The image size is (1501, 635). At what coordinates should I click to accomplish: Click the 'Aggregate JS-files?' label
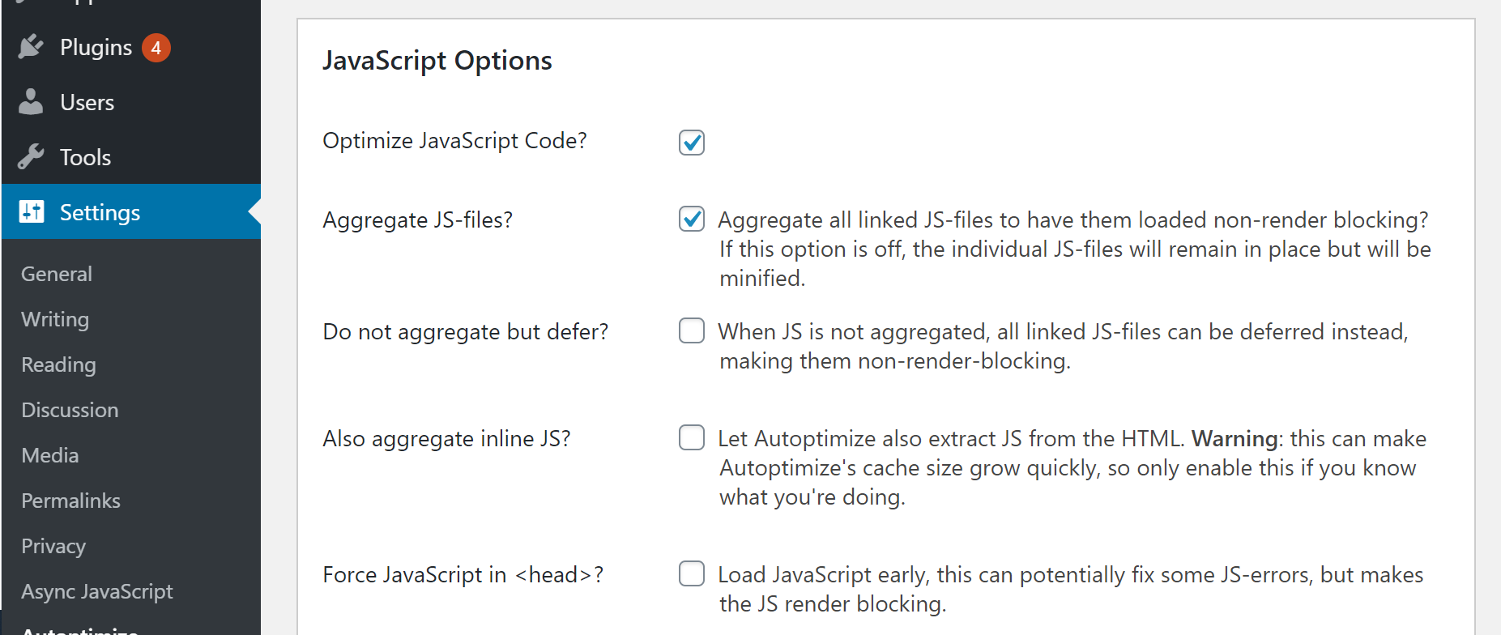[417, 220]
